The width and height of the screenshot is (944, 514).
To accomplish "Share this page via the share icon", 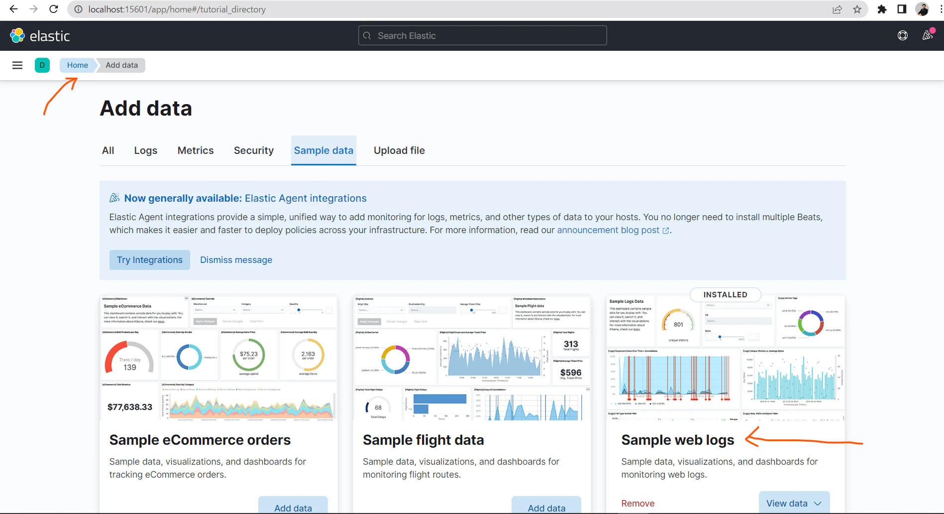I will (x=838, y=9).
